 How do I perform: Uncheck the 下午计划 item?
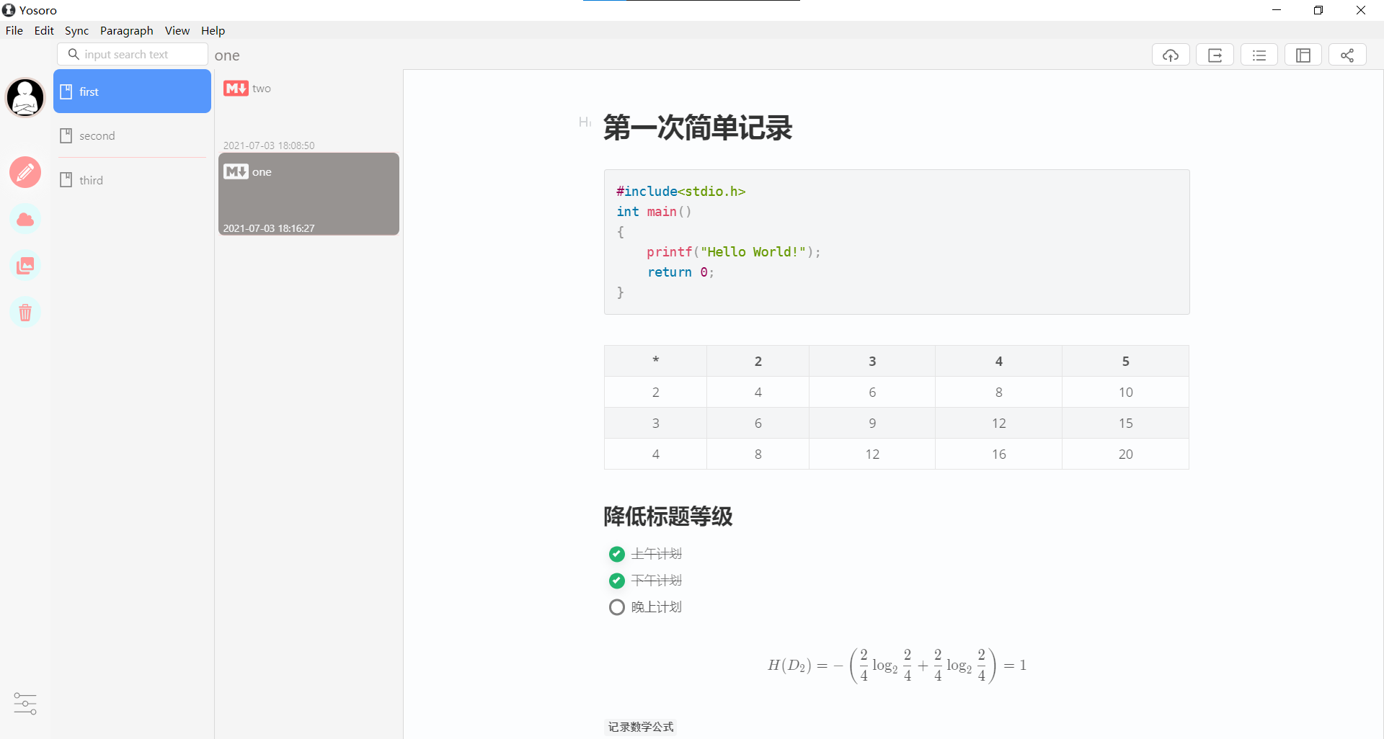(616, 581)
